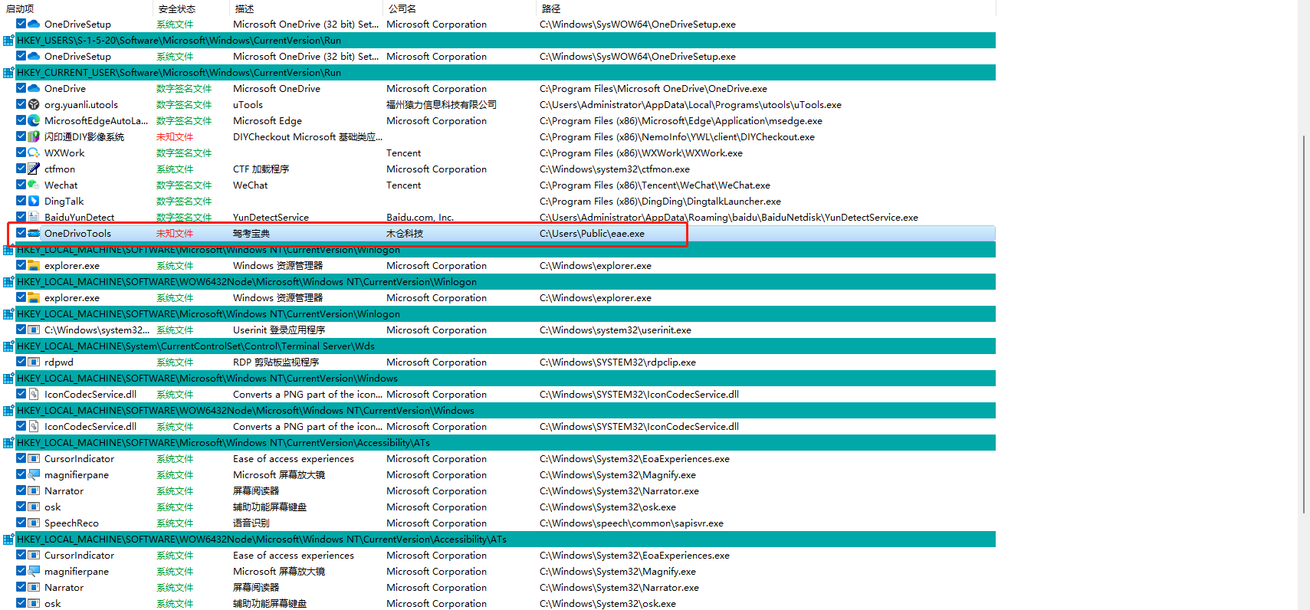Click the company 福州猿力信息科技有限公司
1310x610 pixels.
(x=442, y=105)
